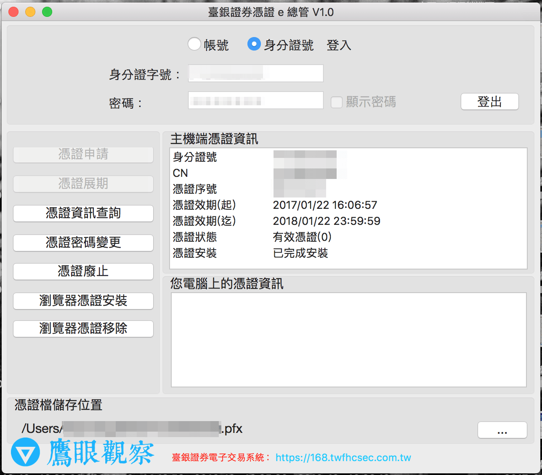Screen dimensions: 542x475
Task: Click the 憑證效期(迄) value 2018/01/22 23:59:59
Action: coord(327,221)
